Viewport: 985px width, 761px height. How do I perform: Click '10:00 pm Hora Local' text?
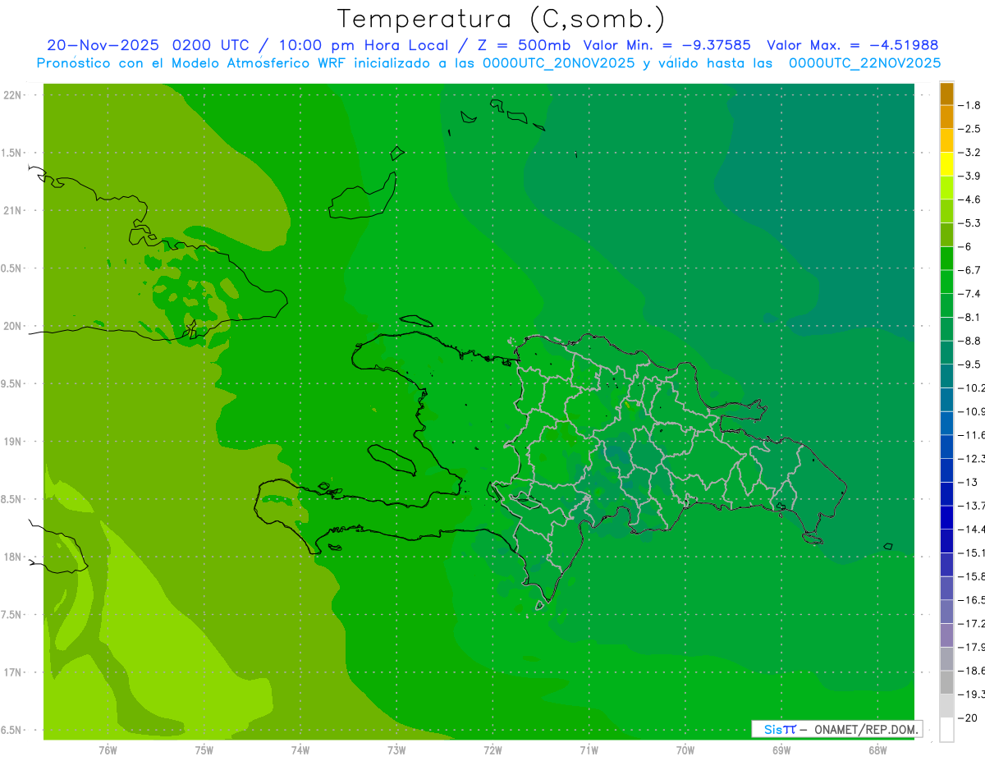364,45
